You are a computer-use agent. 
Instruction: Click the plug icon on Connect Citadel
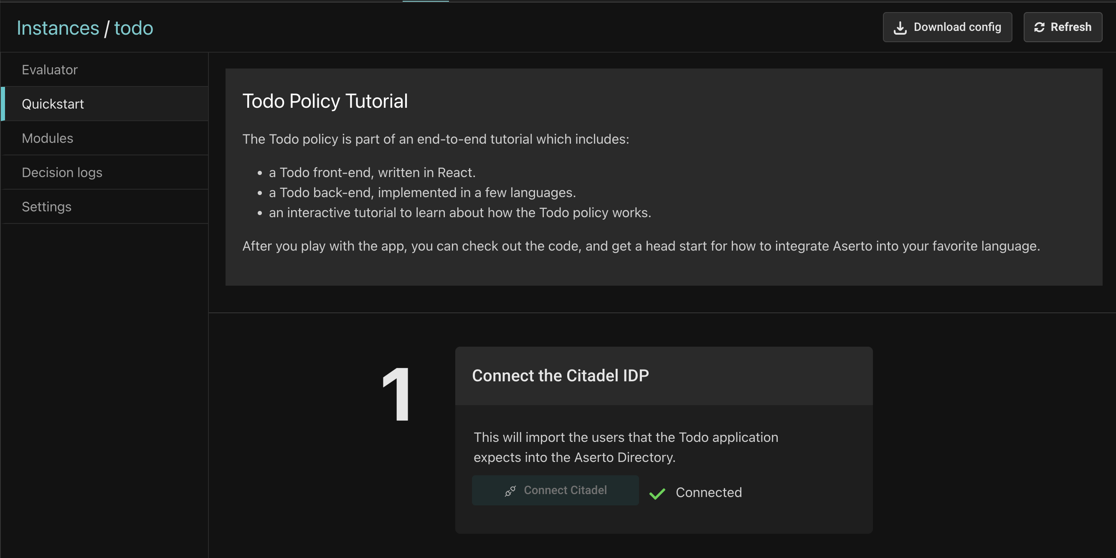coord(510,490)
